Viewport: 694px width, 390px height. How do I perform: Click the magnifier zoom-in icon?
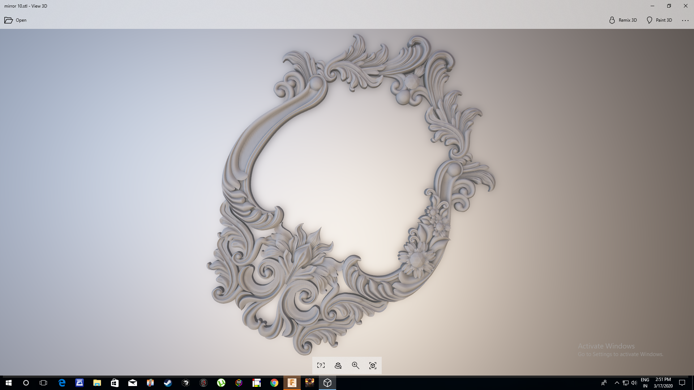click(x=356, y=365)
